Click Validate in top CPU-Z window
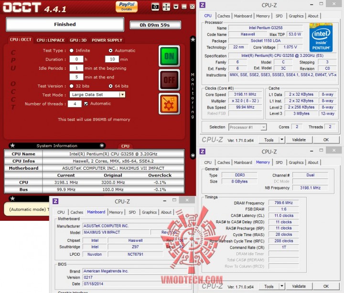 pyautogui.click(x=299, y=140)
